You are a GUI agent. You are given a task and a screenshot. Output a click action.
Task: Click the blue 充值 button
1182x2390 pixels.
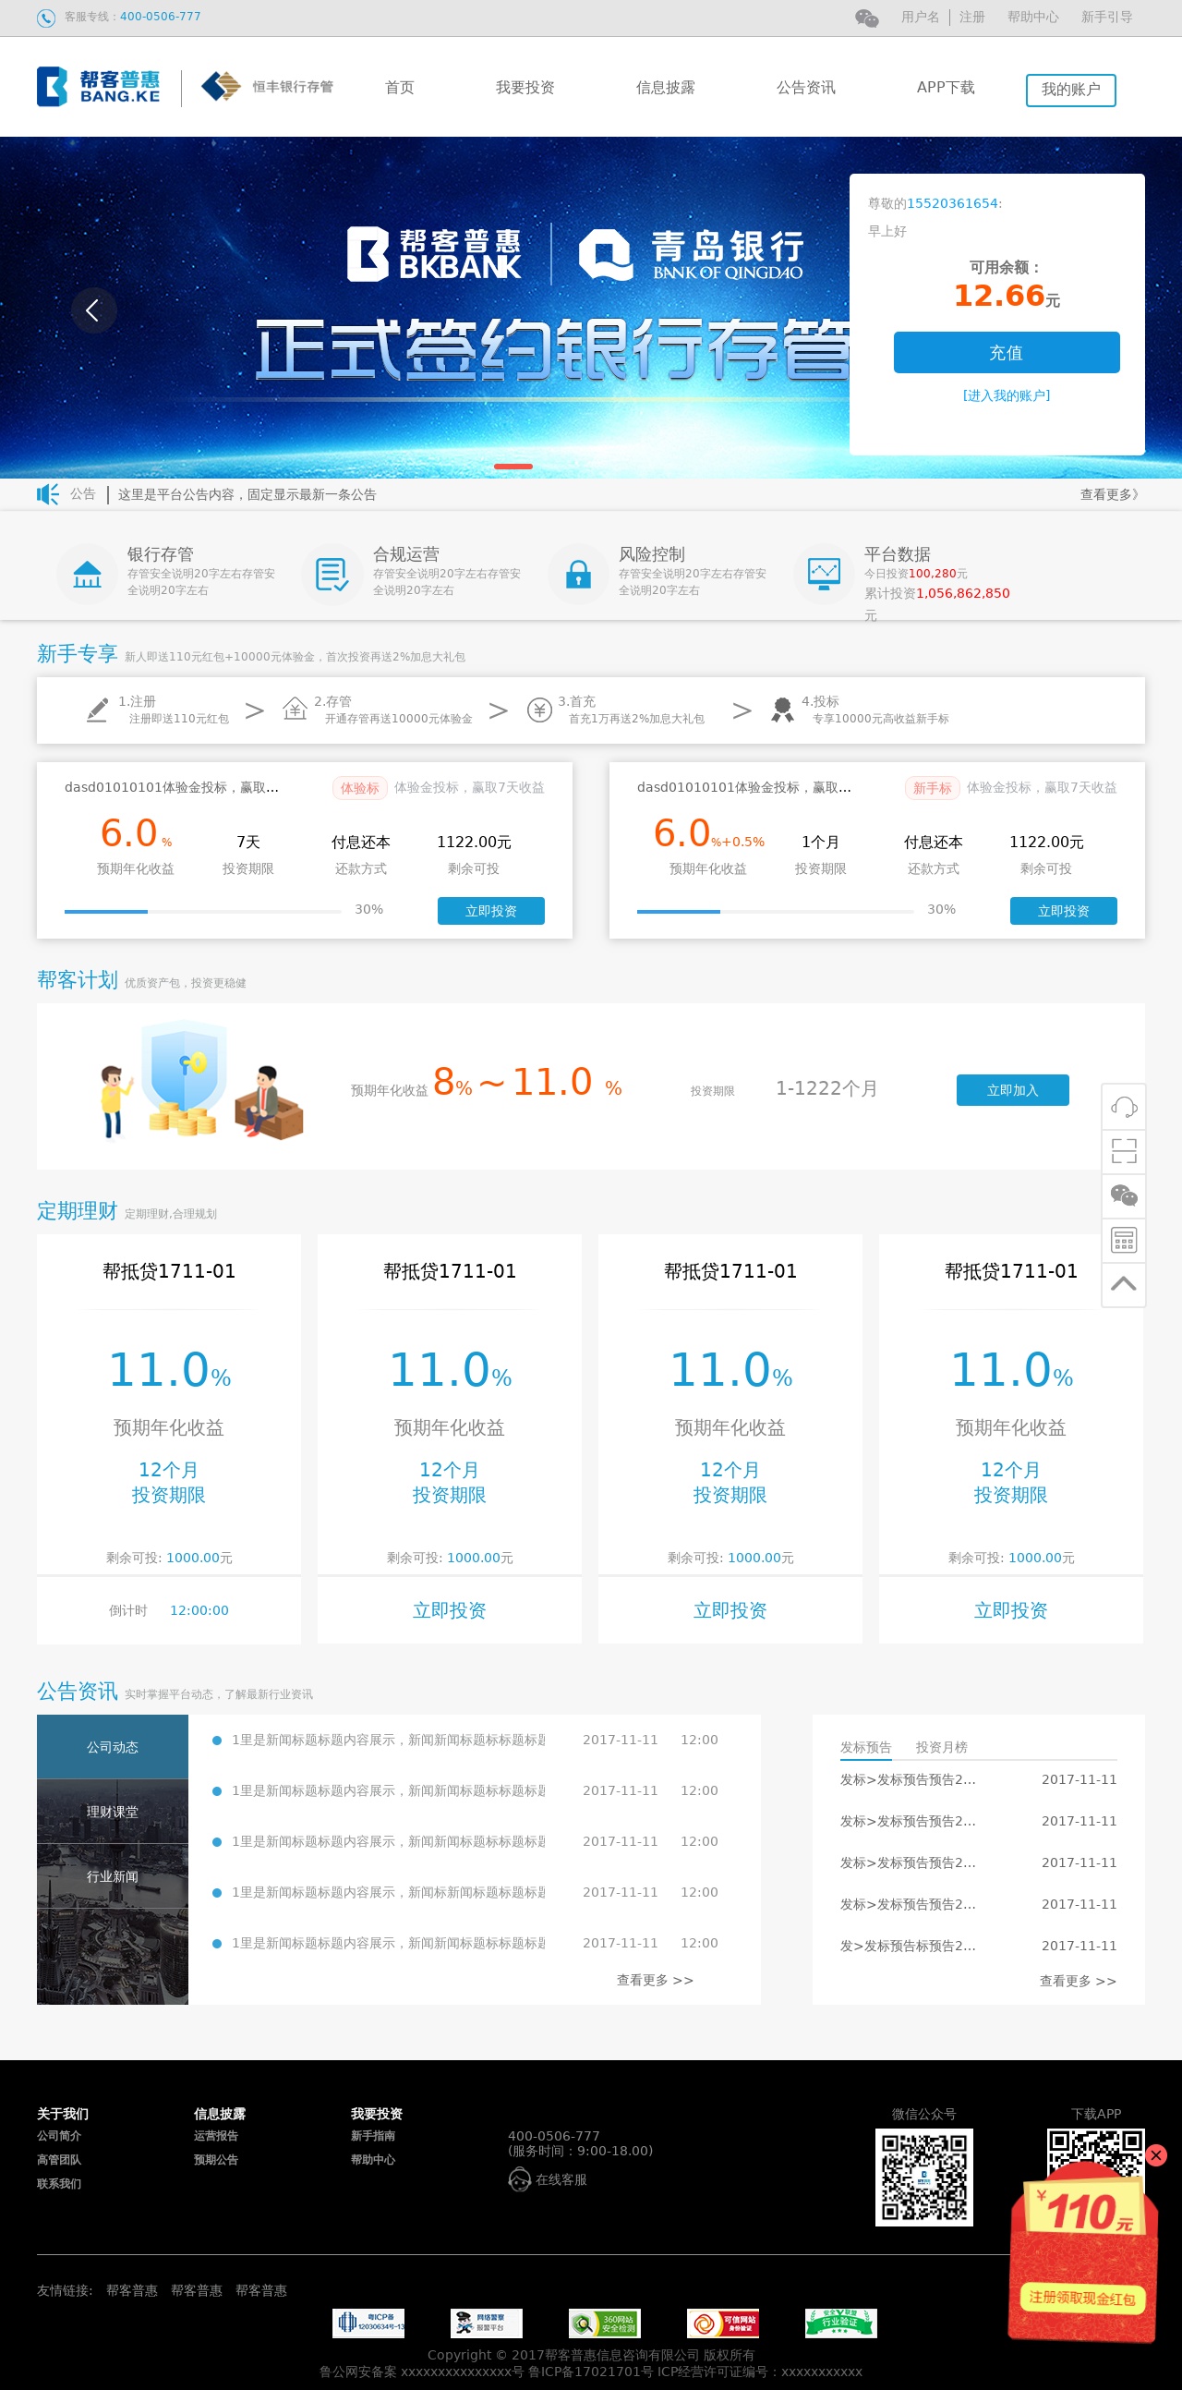pos(1006,353)
